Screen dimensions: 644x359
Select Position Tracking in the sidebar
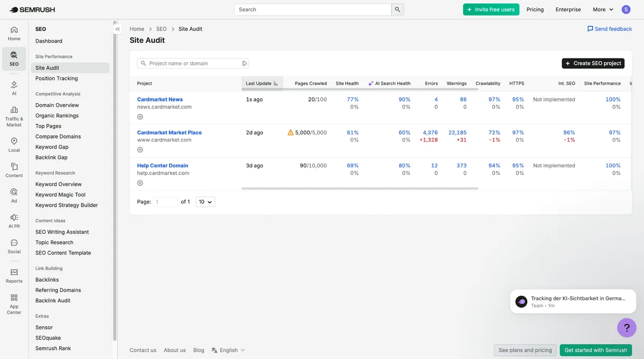coord(56,78)
